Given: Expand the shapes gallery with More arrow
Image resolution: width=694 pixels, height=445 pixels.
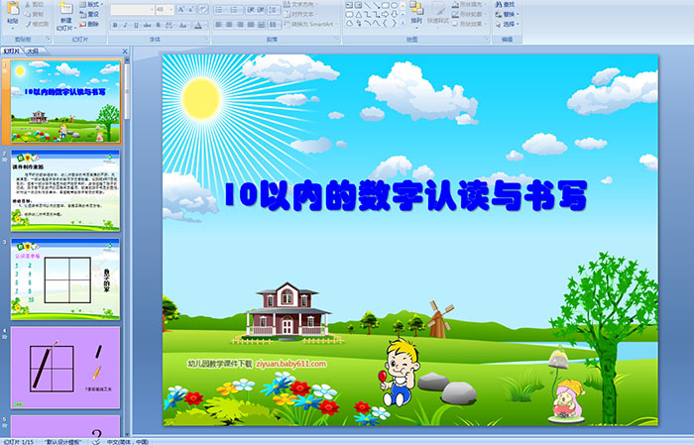Looking at the screenshot, I should coord(403,22).
